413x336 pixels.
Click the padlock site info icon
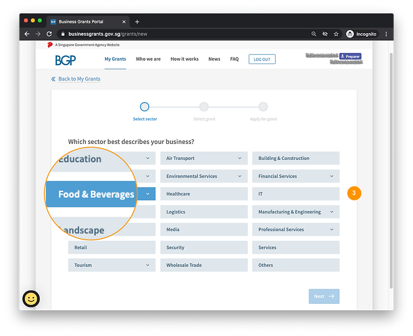(x=63, y=34)
